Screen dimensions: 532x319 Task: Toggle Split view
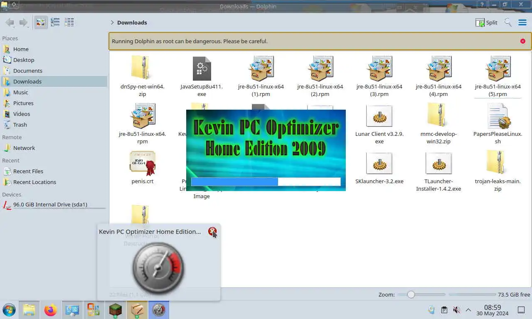coord(486,22)
